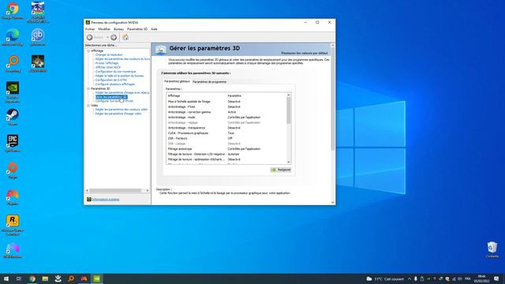Open Régler la taille et la position du bureau

119,76
